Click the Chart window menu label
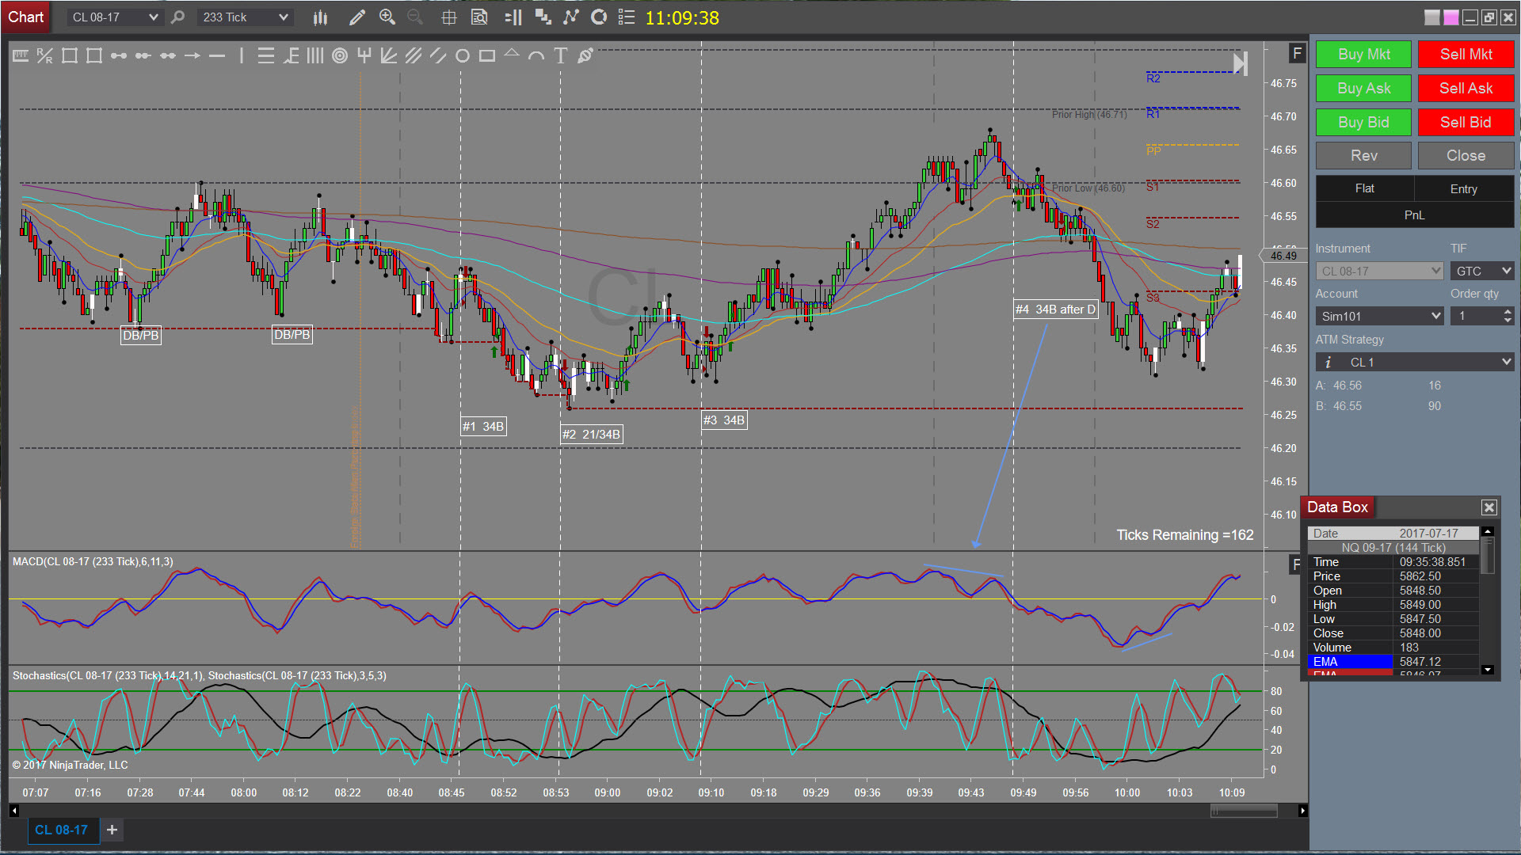The image size is (1521, 855). pos(25,17)
